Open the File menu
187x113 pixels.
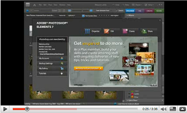click(40, 5)
